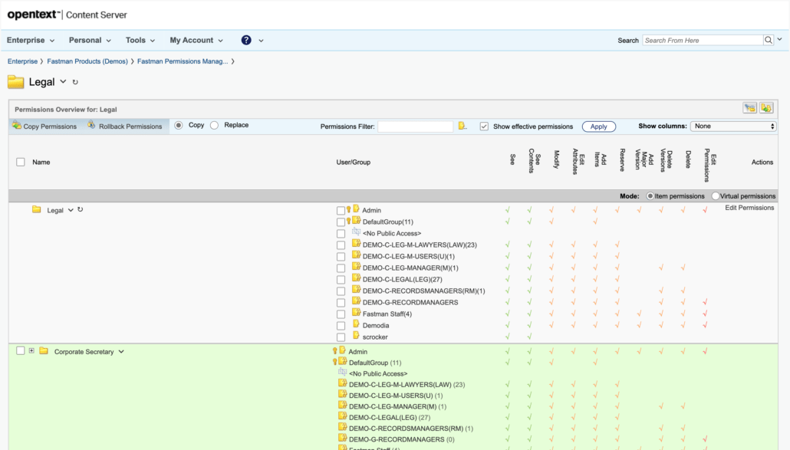The image size is (790, 450).
Task: Click Edit Permissions action link
Action: coord(749,208)
